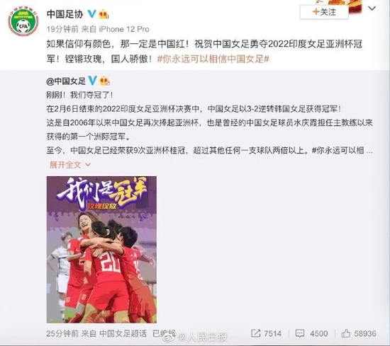Click the 19分钟前 post timestamp
Image resolution: width=390 pixels, height=346 pixels.
(x=62, y=29)
